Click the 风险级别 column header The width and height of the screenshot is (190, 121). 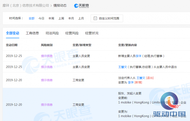(47, 45)
